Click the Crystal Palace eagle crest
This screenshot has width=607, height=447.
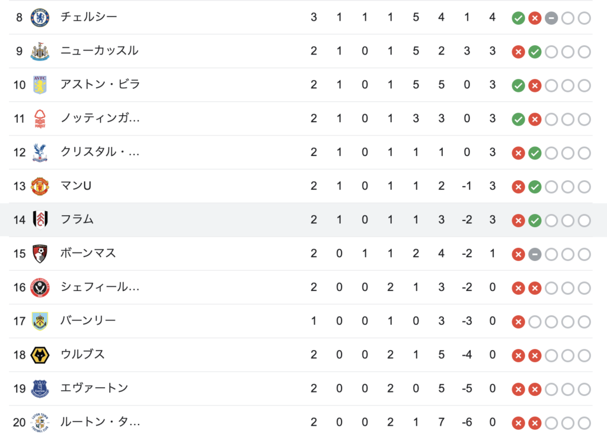tap(40, 152)
